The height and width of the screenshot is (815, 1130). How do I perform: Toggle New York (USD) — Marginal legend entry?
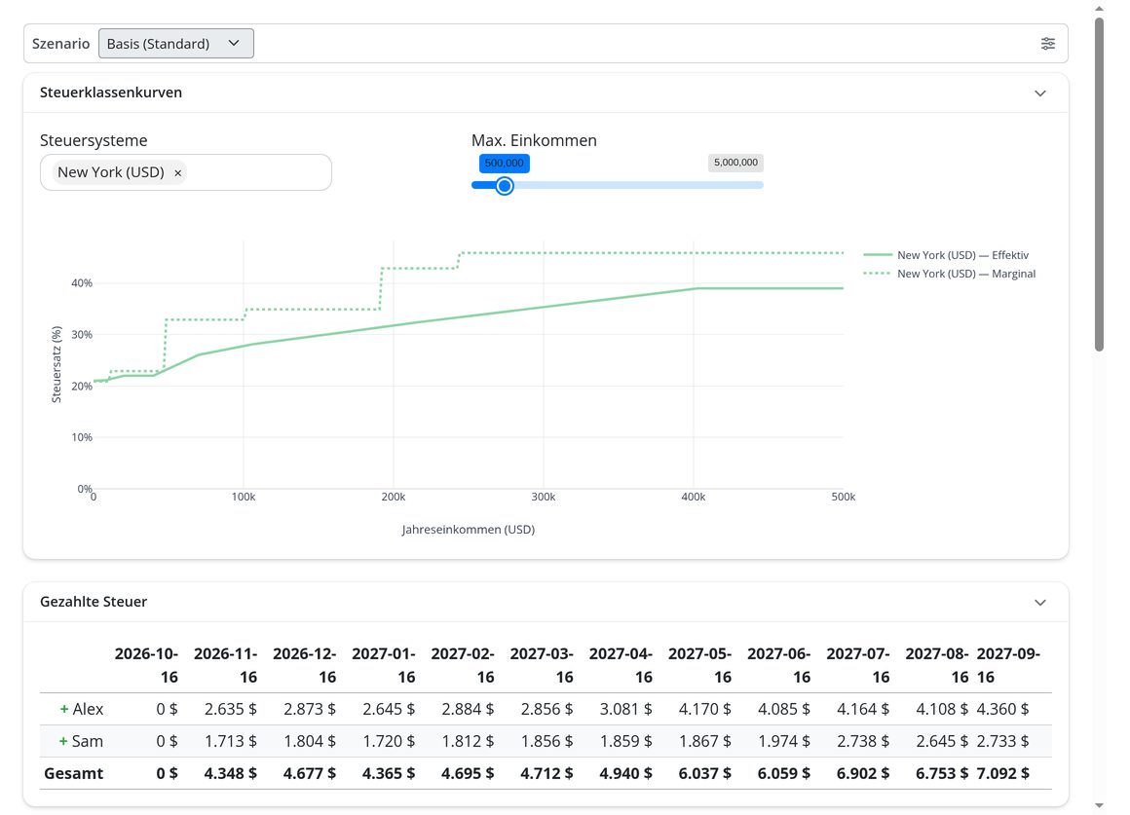949,274
